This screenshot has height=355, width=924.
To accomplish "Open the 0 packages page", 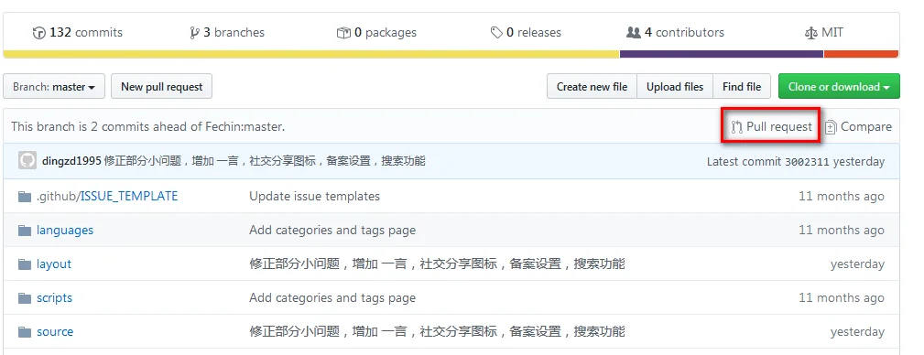I will tap(376, 32).
